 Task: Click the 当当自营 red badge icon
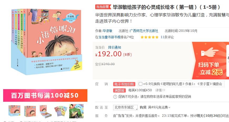[x=103, y=7]
